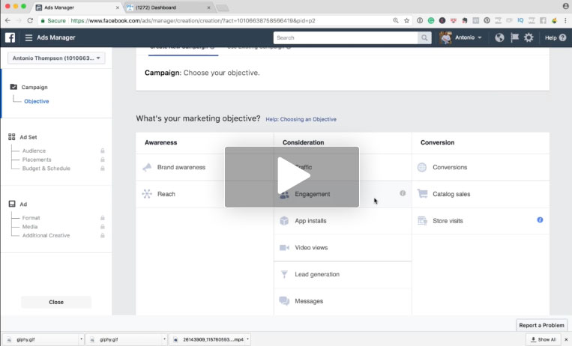Select the Catalog sales objective
This screenshot has height=346, width=572.
[481, 194]
